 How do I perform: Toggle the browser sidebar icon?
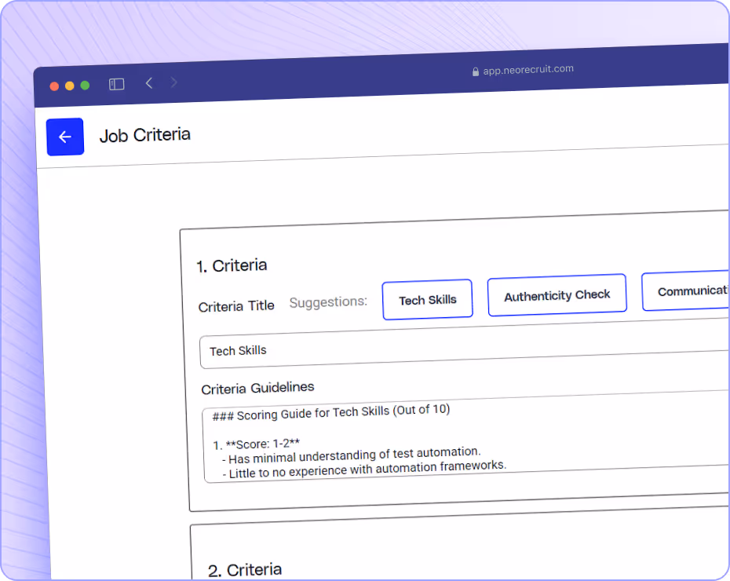click(116, 84)
